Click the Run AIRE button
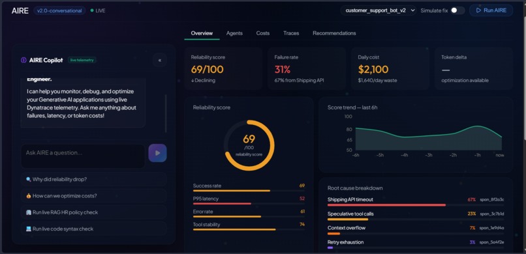 [491, 10]
